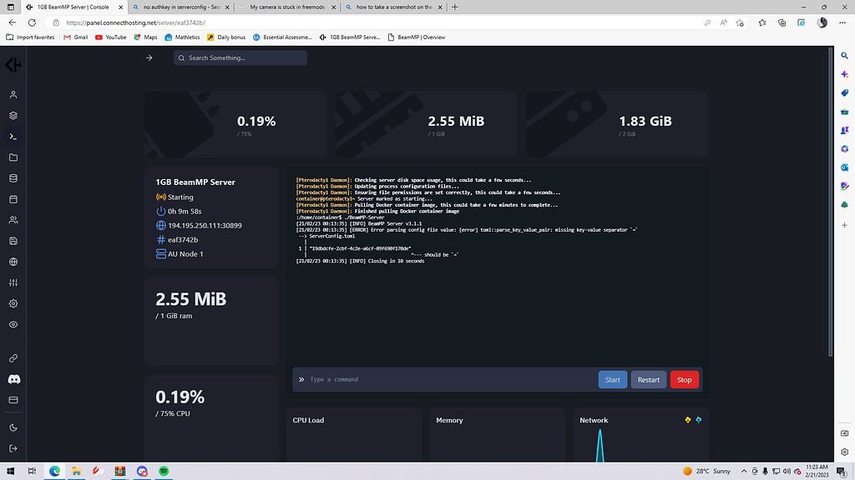Open the BeamMP Overview bookmark
The height and width of the screenshot is (480, 855).
(x=416, y=37)
